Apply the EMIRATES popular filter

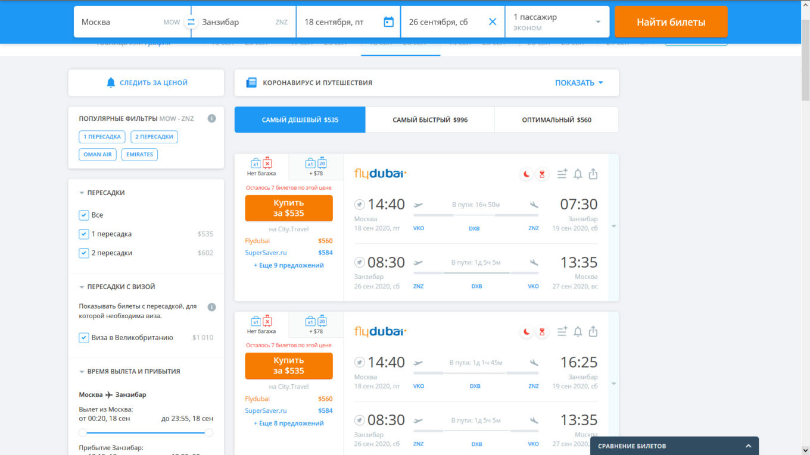point(139,155)
